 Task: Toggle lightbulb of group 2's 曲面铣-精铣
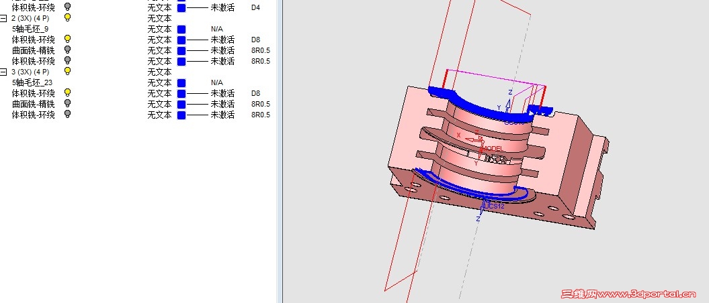click(67, 50)
